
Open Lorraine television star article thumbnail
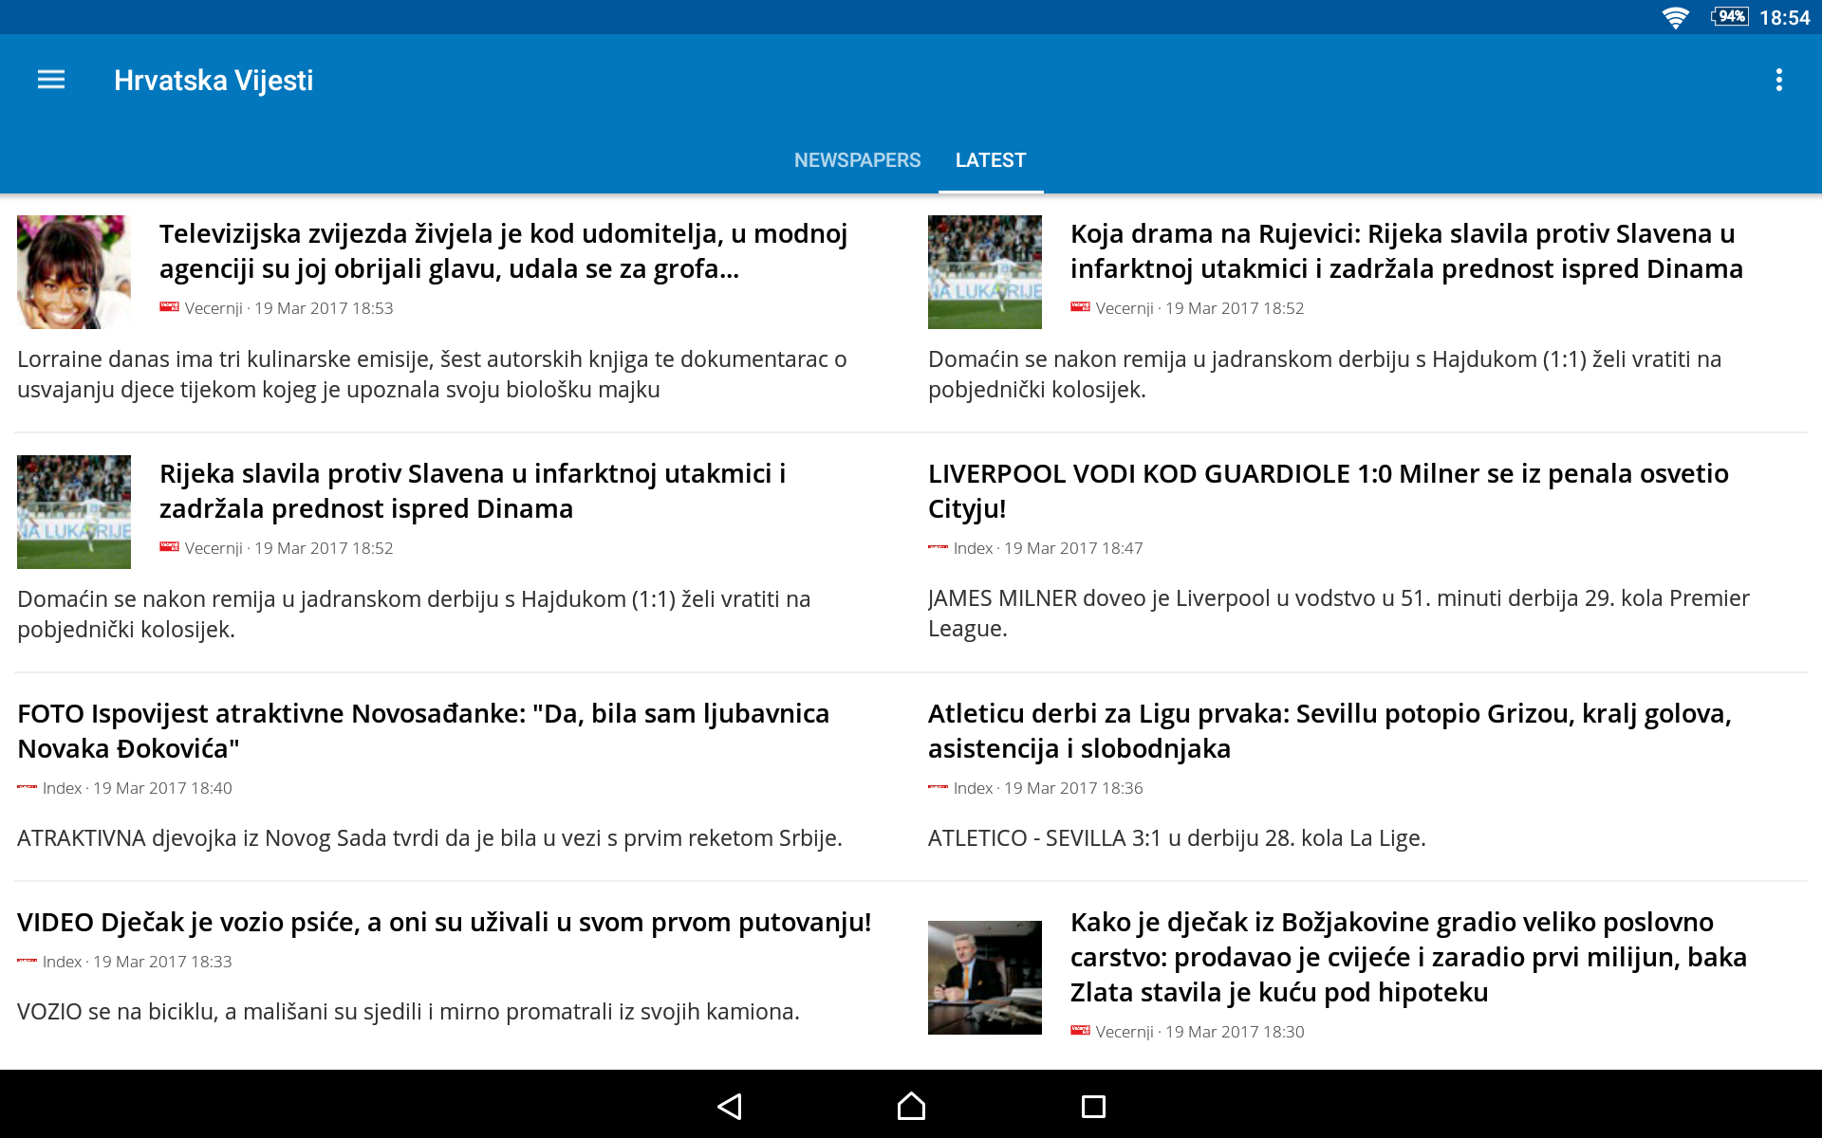tap(74, 272)
